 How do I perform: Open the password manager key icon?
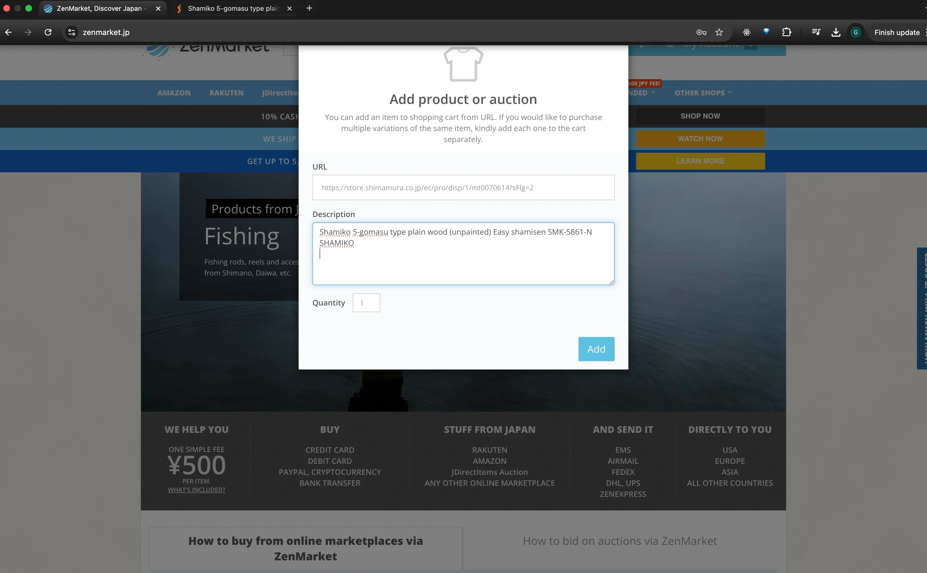701,32
